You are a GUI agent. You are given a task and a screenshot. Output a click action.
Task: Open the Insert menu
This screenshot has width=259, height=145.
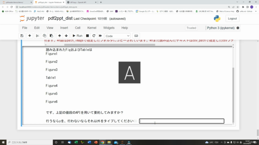[x=64, y=28]
